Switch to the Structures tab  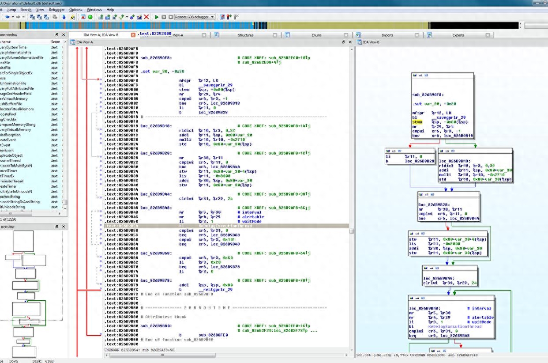[x=245, y=35]
